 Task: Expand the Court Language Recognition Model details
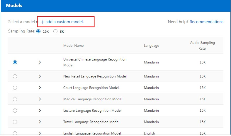pos(40,88)
